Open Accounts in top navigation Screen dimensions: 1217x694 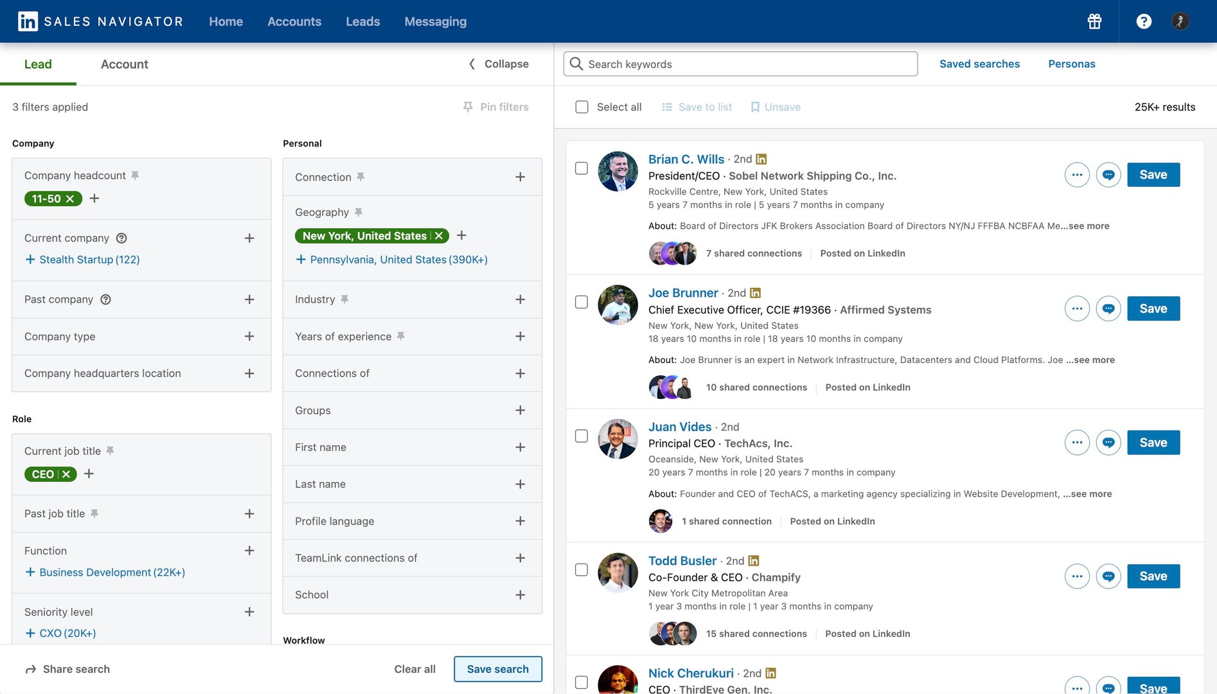pyautogui.click(x=294, y=21)
